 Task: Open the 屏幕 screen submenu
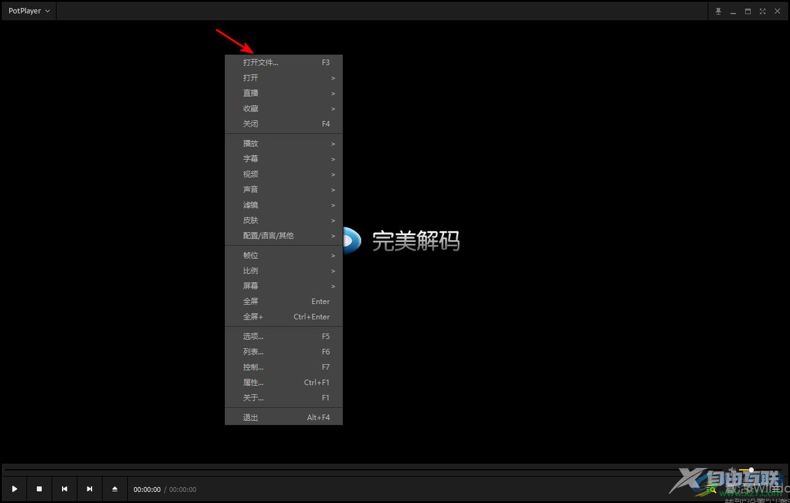(x=284, y=286)
